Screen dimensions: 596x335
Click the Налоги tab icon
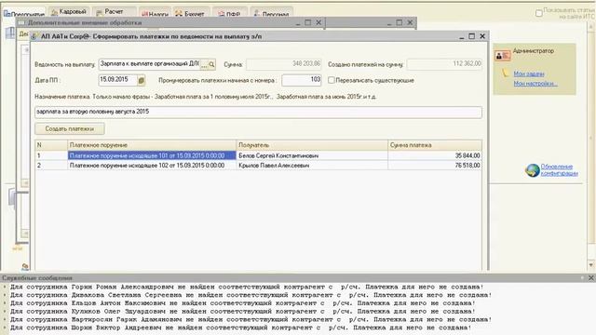click(x=144, y=15)
